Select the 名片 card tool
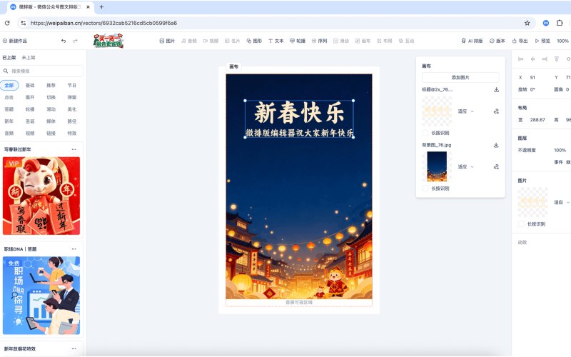Image resolution: width=571 pixels, height=357 pixels. point(233,41)
